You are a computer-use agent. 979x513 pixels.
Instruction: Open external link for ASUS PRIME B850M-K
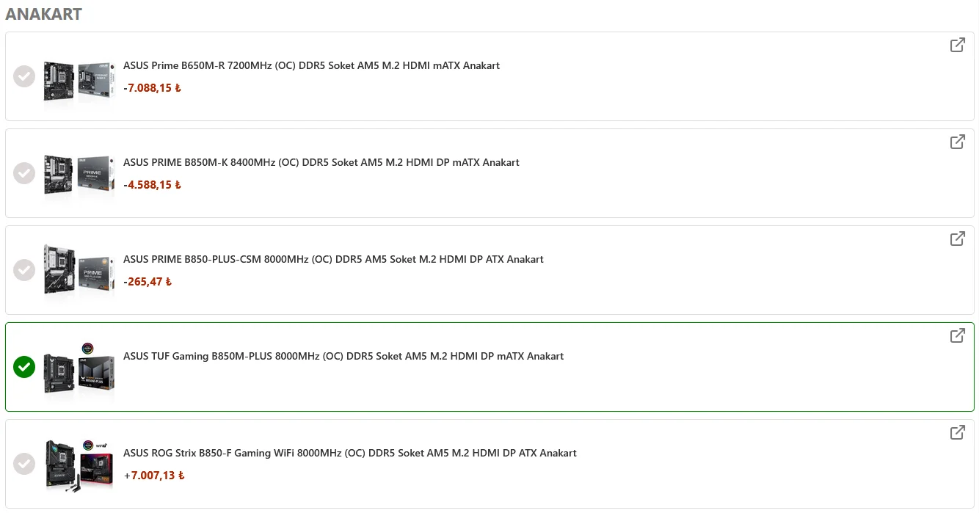(x=958, y=142)
